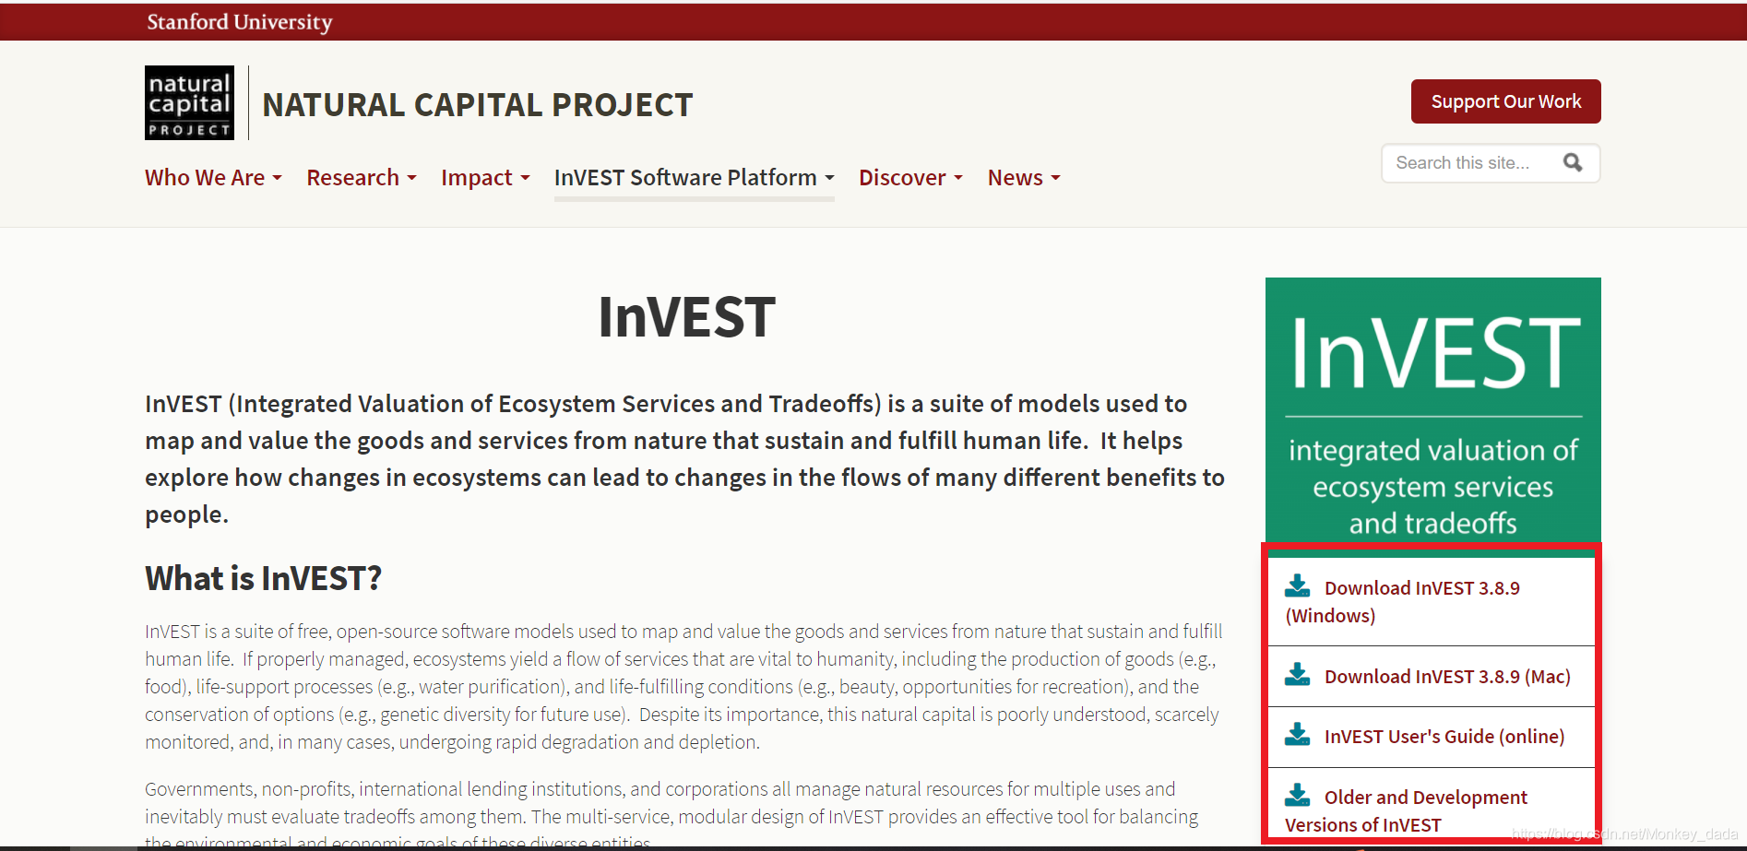Click download icon beside InVEST User's Guide
This screenshot has width=1747, height=851.
(x=1298, y=734)
